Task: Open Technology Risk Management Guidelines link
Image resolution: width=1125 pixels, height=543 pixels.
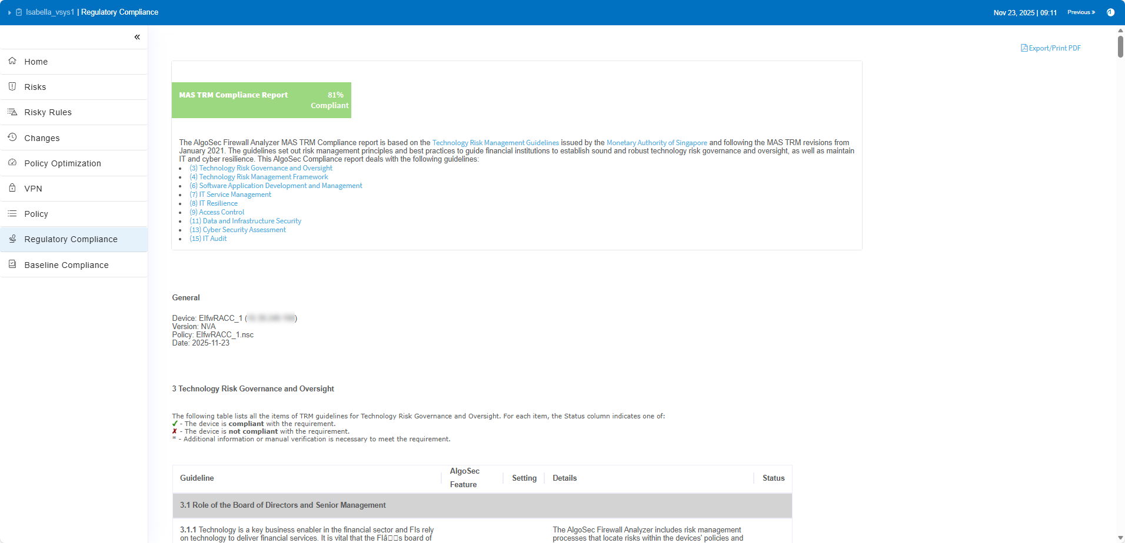Action: coord(495,143)
